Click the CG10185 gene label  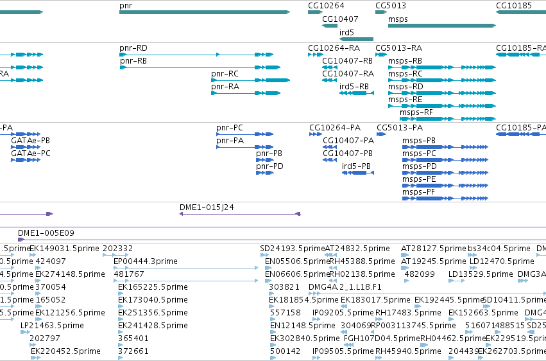pos(514,6)
